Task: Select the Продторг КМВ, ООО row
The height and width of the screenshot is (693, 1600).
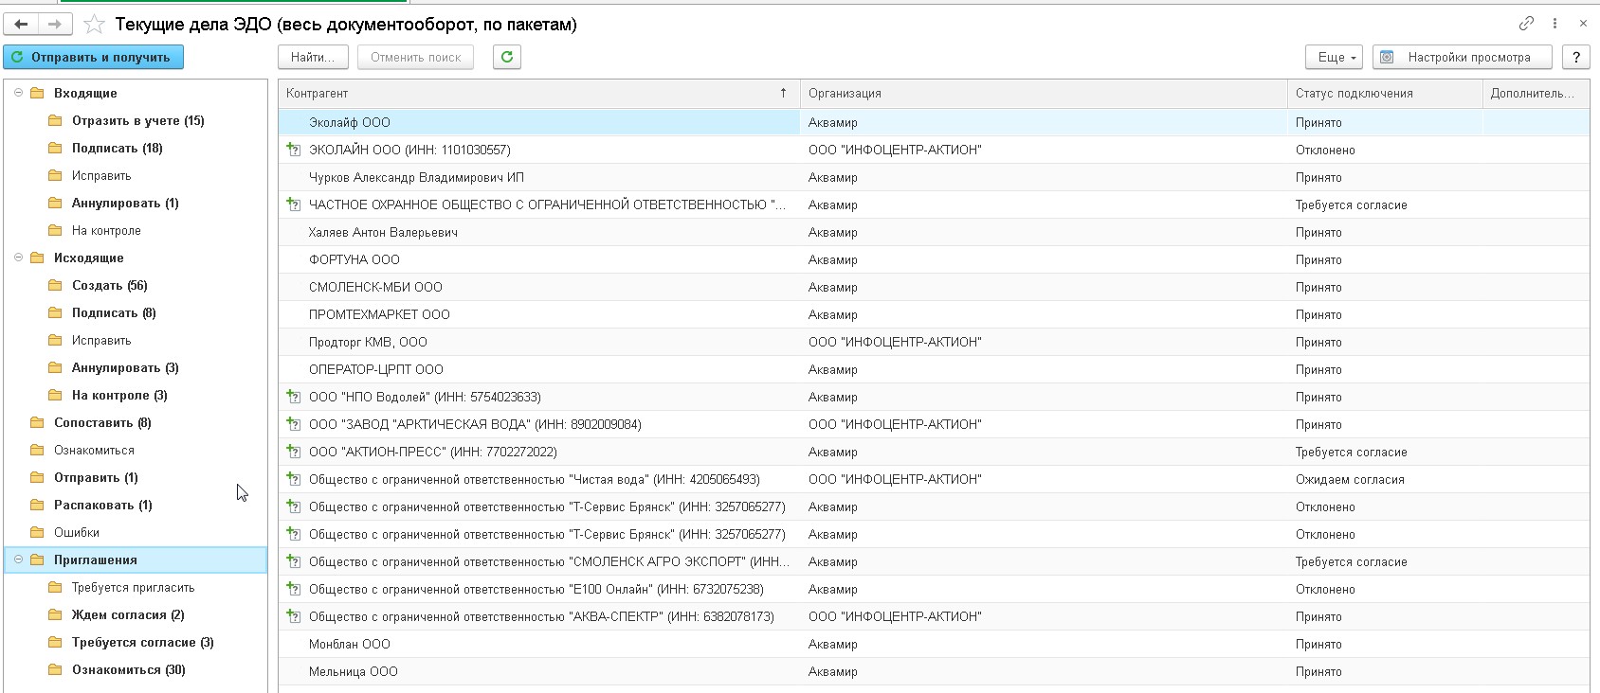Action: click(934, 342)
